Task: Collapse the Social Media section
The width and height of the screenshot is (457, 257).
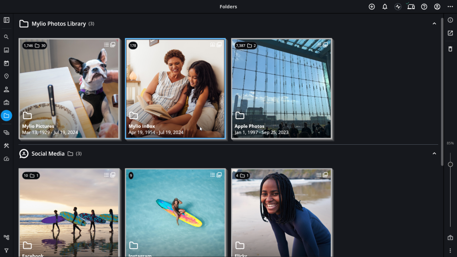Action: [434, 153]
